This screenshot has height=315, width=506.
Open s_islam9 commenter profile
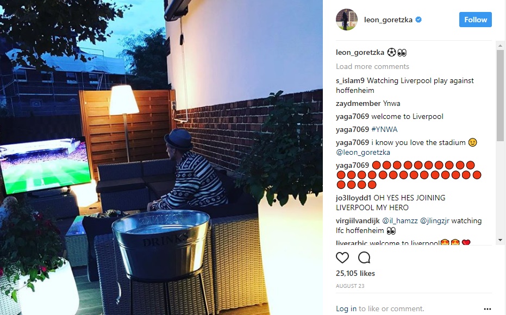350,80
